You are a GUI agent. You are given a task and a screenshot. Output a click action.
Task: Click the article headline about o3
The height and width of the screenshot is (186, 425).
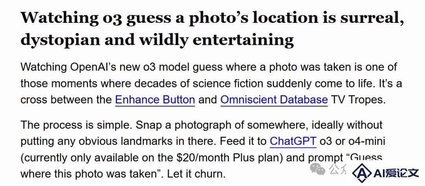tap(212, 29)
